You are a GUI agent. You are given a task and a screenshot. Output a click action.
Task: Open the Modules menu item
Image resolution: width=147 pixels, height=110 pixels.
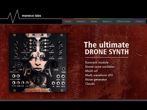point(81,21)
